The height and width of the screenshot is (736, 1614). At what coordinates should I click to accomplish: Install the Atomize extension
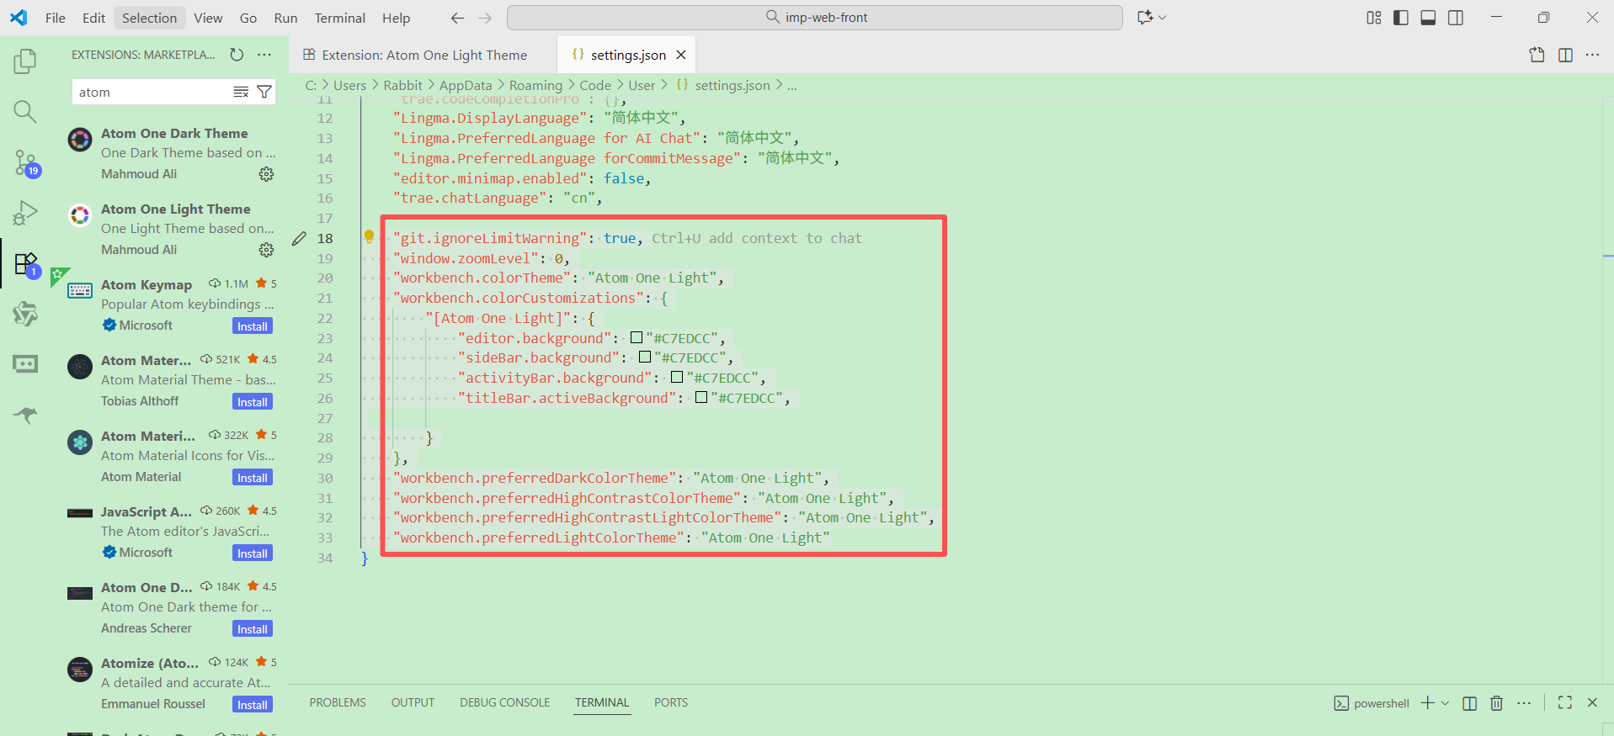tap(253, 705)
